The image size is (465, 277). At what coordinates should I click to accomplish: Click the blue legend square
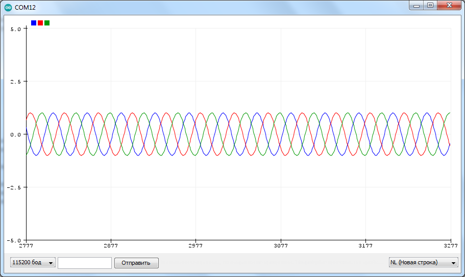click(34, 23)
